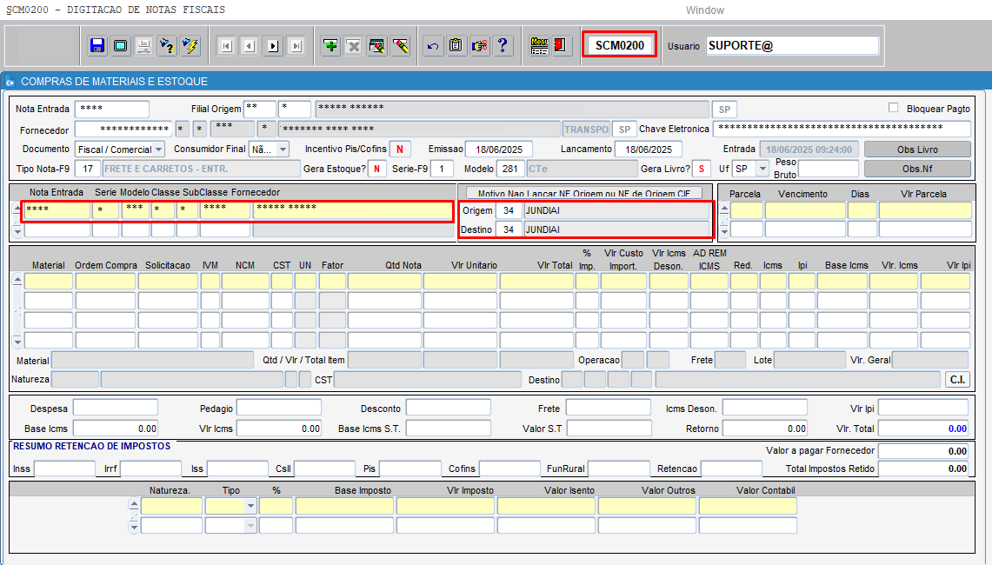This screenshot has width=992, height=565.
Task: Go to the next record
Action: (272, 46)
